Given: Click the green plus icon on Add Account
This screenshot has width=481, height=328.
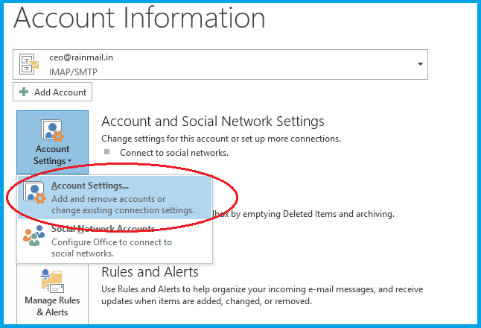Looking at the screenshot, I should tap(24, 92).
